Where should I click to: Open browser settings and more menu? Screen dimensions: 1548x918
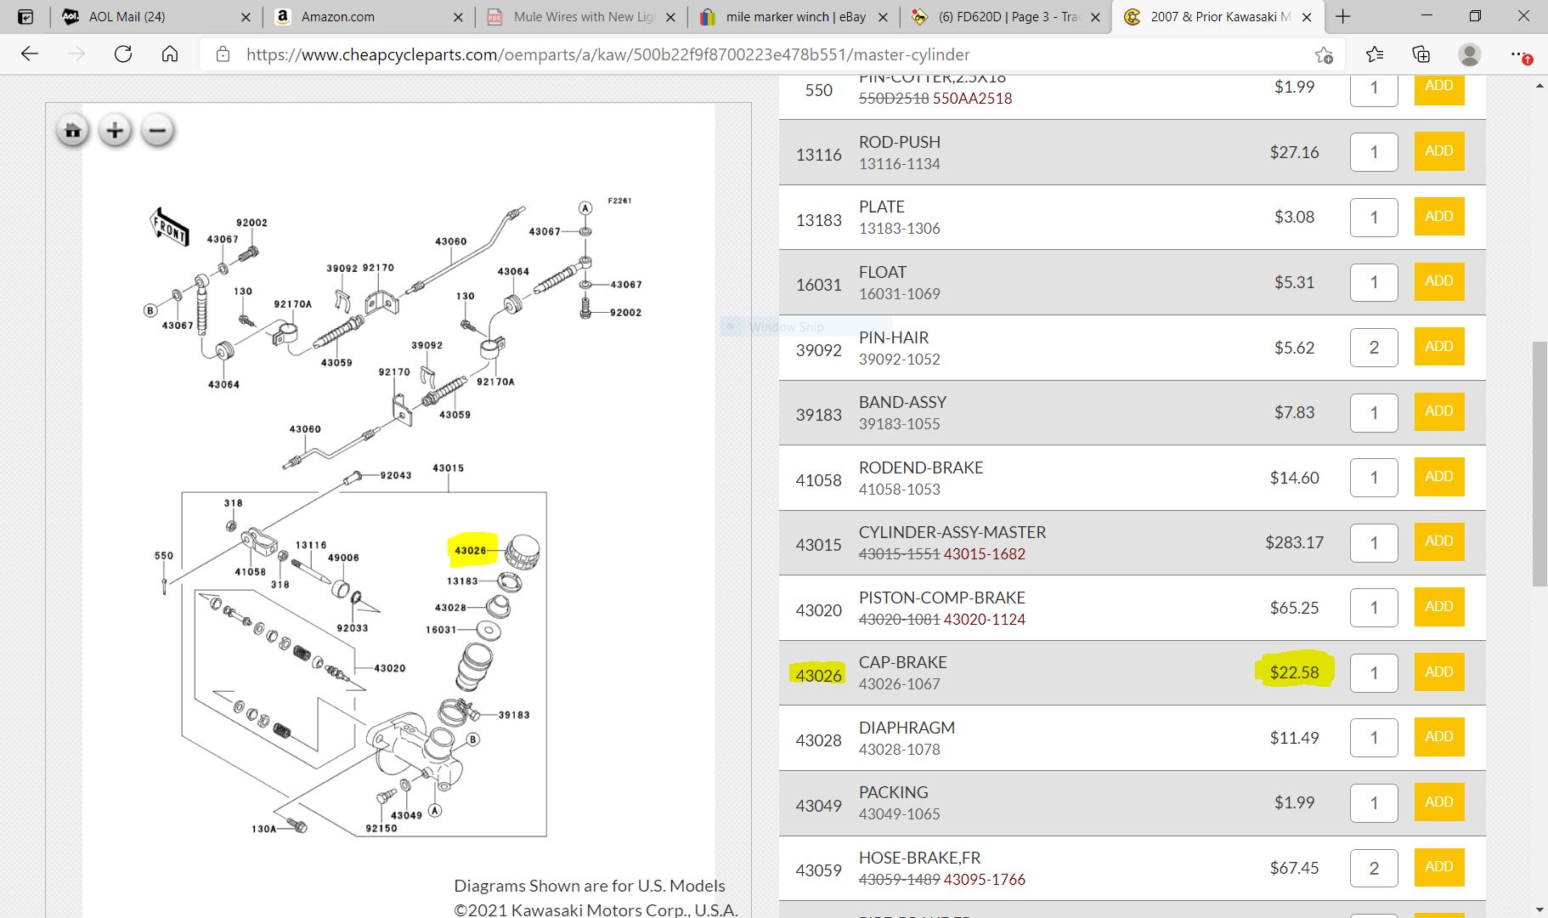click(x=1519, y=54)
